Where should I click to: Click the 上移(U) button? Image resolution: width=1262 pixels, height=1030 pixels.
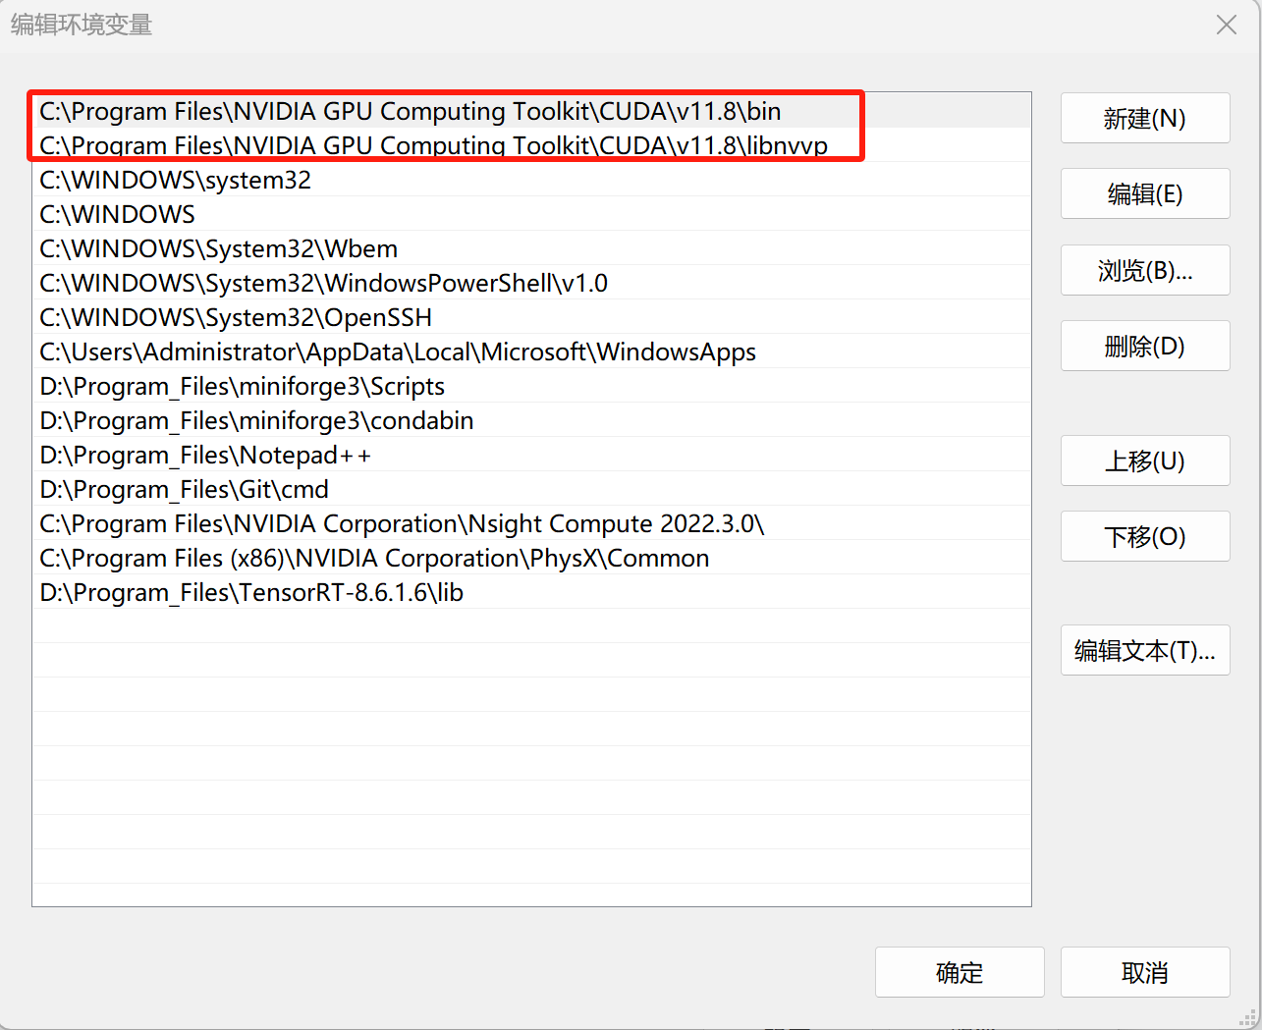point(1145,461)
